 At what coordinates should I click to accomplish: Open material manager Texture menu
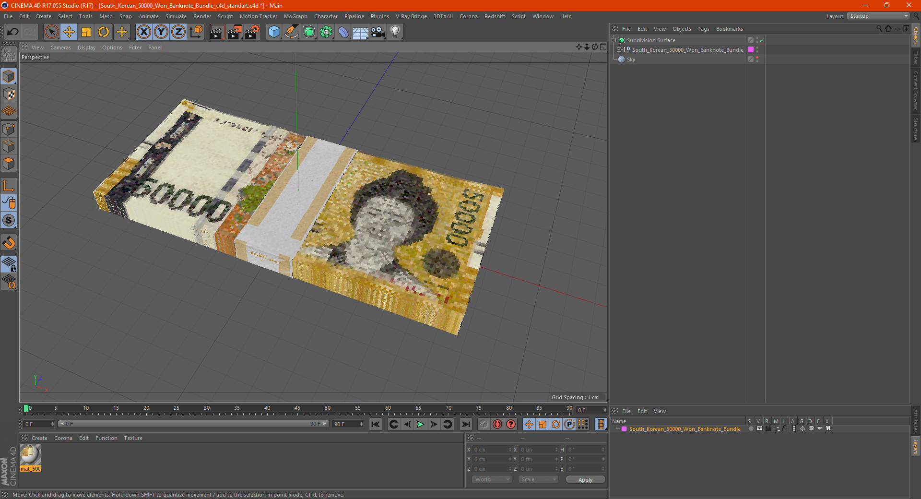click(133, 438)
